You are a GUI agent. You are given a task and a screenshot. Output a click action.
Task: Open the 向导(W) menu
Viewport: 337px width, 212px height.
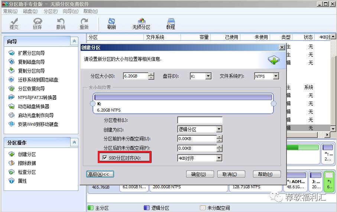coord(71,11)
